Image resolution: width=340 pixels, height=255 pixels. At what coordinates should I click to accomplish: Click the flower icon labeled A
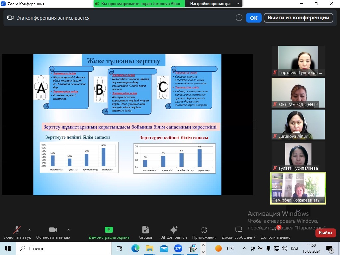click(x=41, y=88)
